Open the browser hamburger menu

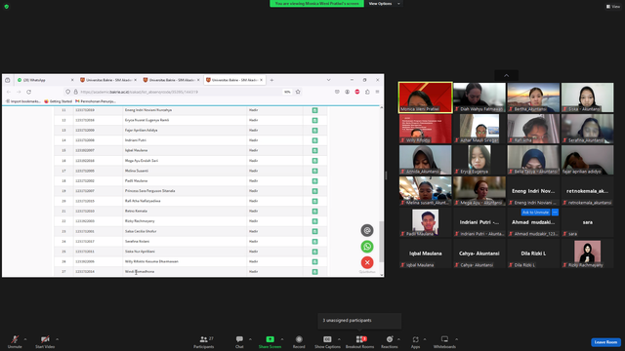pos(377,92)
